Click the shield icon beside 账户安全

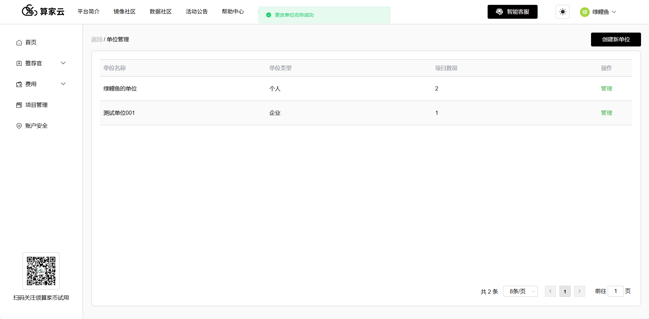(x=19, y=126)
